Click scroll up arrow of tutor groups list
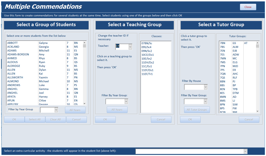Image resolution: width=266 pixels, height=156 pixels. pyautogui.click(x=257, y=43)
